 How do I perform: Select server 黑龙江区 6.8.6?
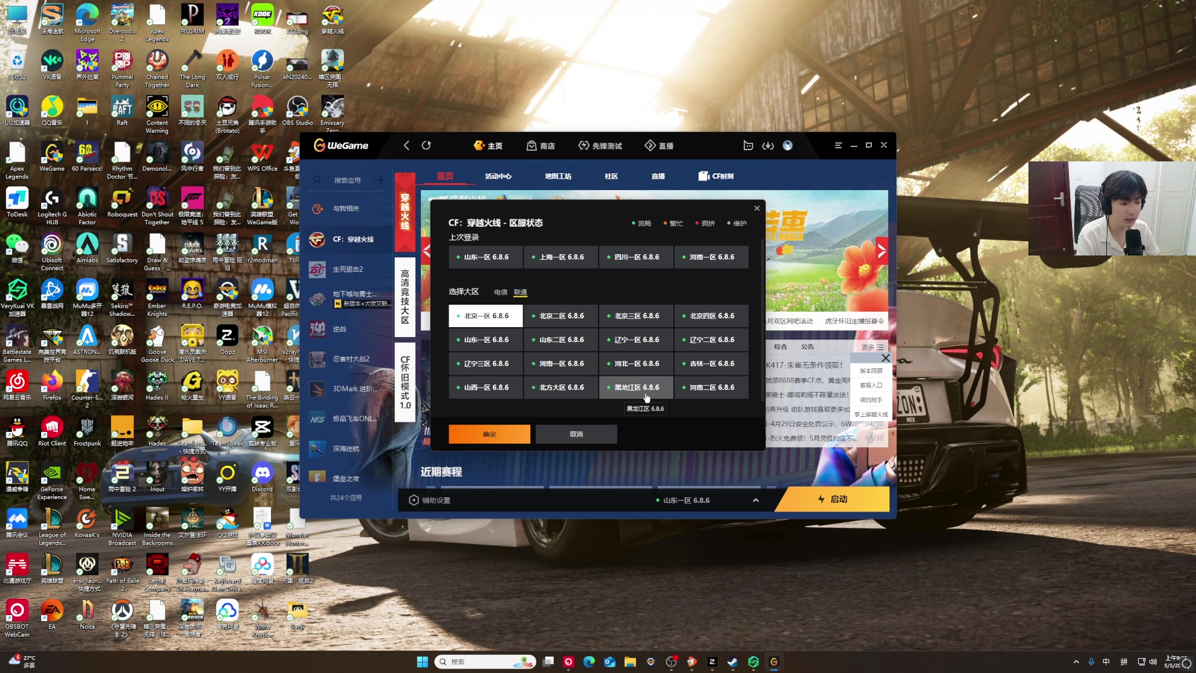[636, 387]
